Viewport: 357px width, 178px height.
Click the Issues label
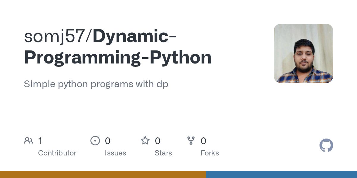(x=115, y=153)
